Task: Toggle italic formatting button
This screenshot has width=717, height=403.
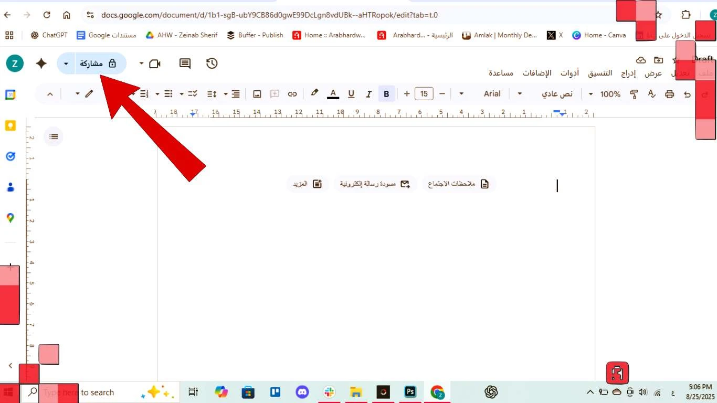Action: coord(368,94)
